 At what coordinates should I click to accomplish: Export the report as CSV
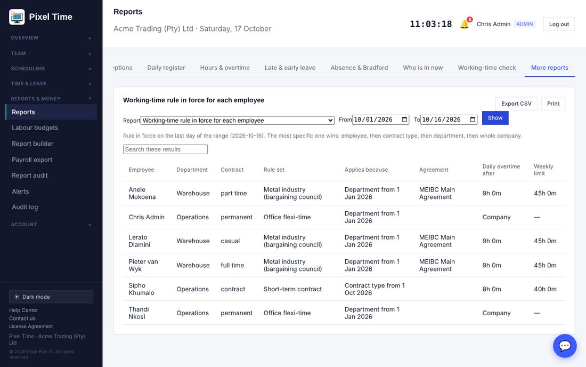516,103
